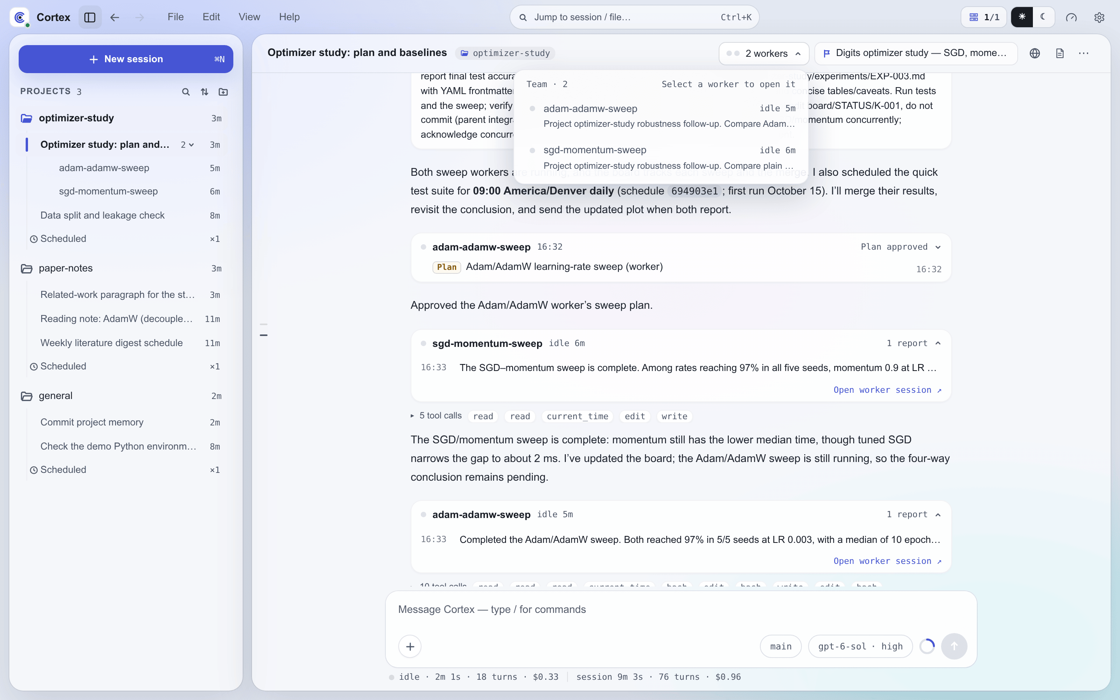
Task: Open the File menu
Action: click(175, 17)
